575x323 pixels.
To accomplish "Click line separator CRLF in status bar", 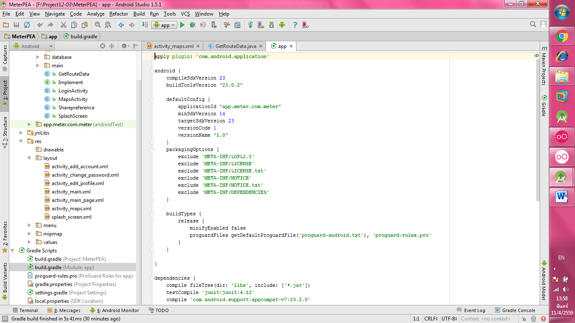I will tap(431, 319).
